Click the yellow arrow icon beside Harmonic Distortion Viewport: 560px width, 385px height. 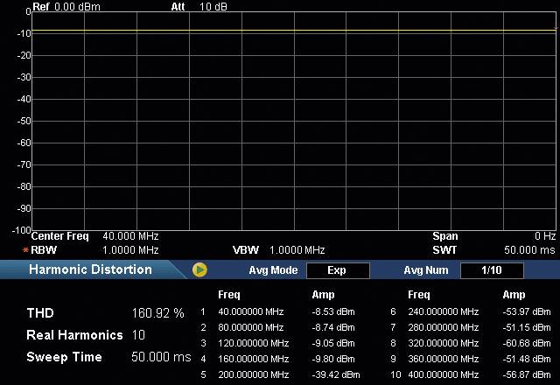pyautogui.click(x=199, y=270)
